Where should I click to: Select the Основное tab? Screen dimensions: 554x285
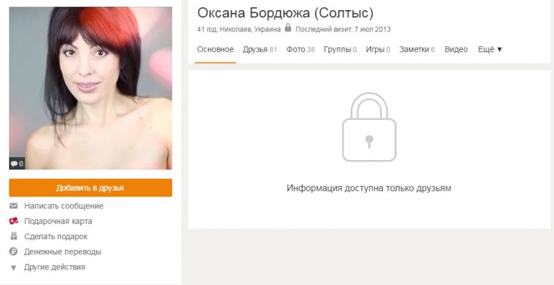tap(215, 50)
